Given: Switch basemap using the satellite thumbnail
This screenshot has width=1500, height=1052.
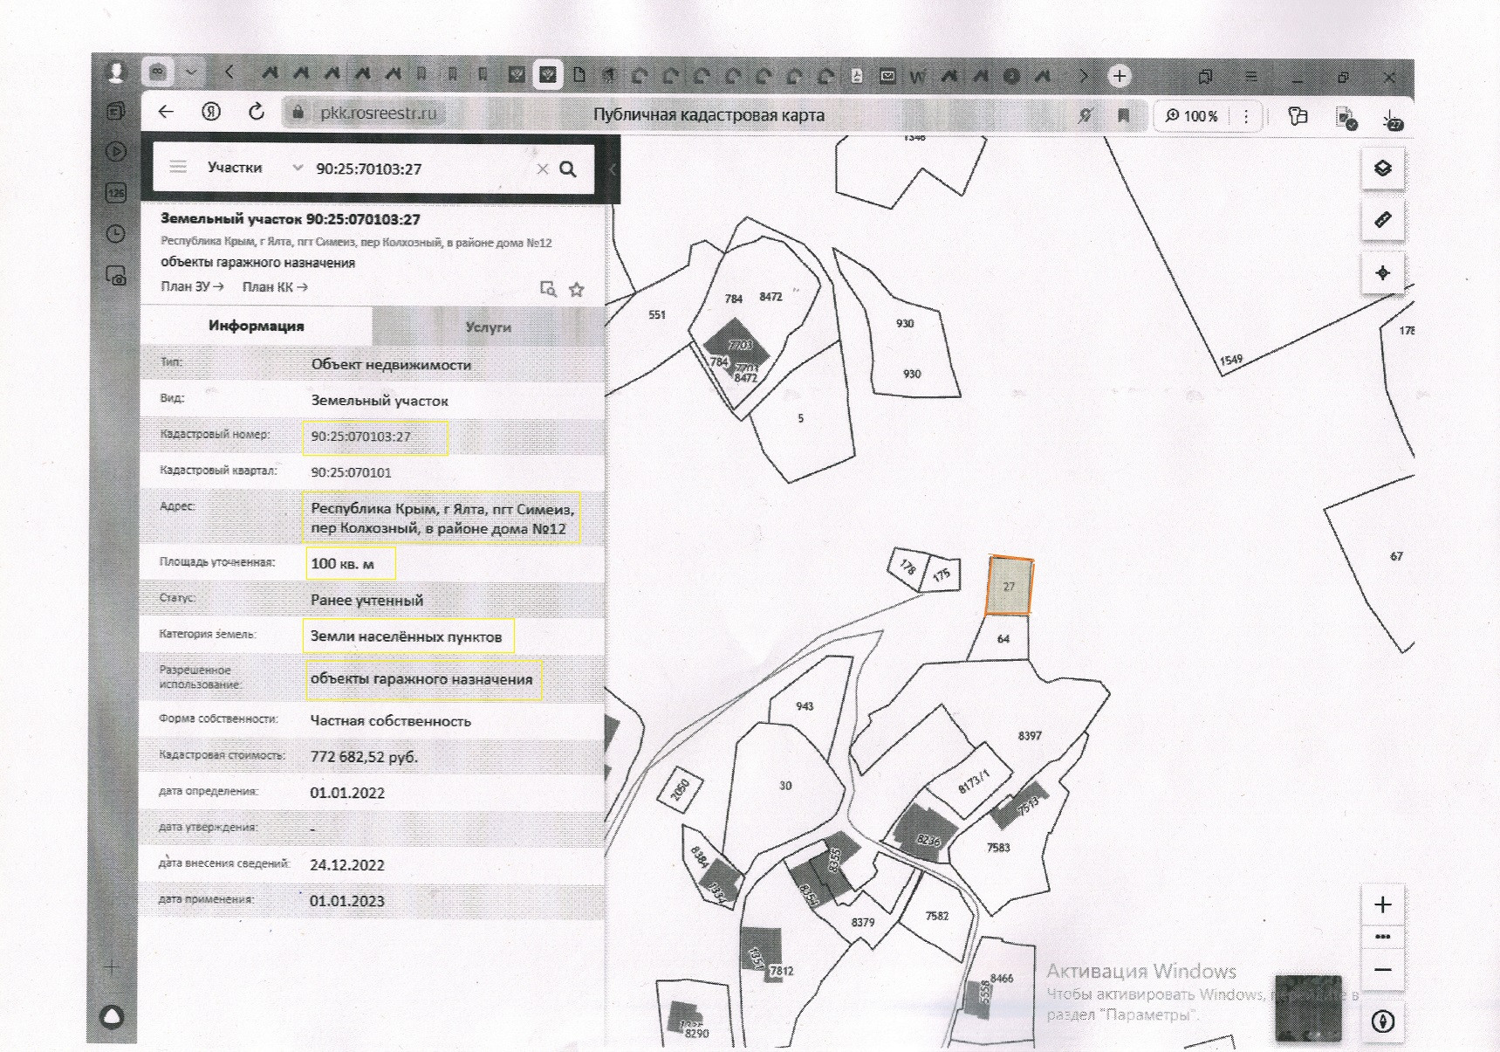Looking at the screenshot, I should click(1308, 1007).
